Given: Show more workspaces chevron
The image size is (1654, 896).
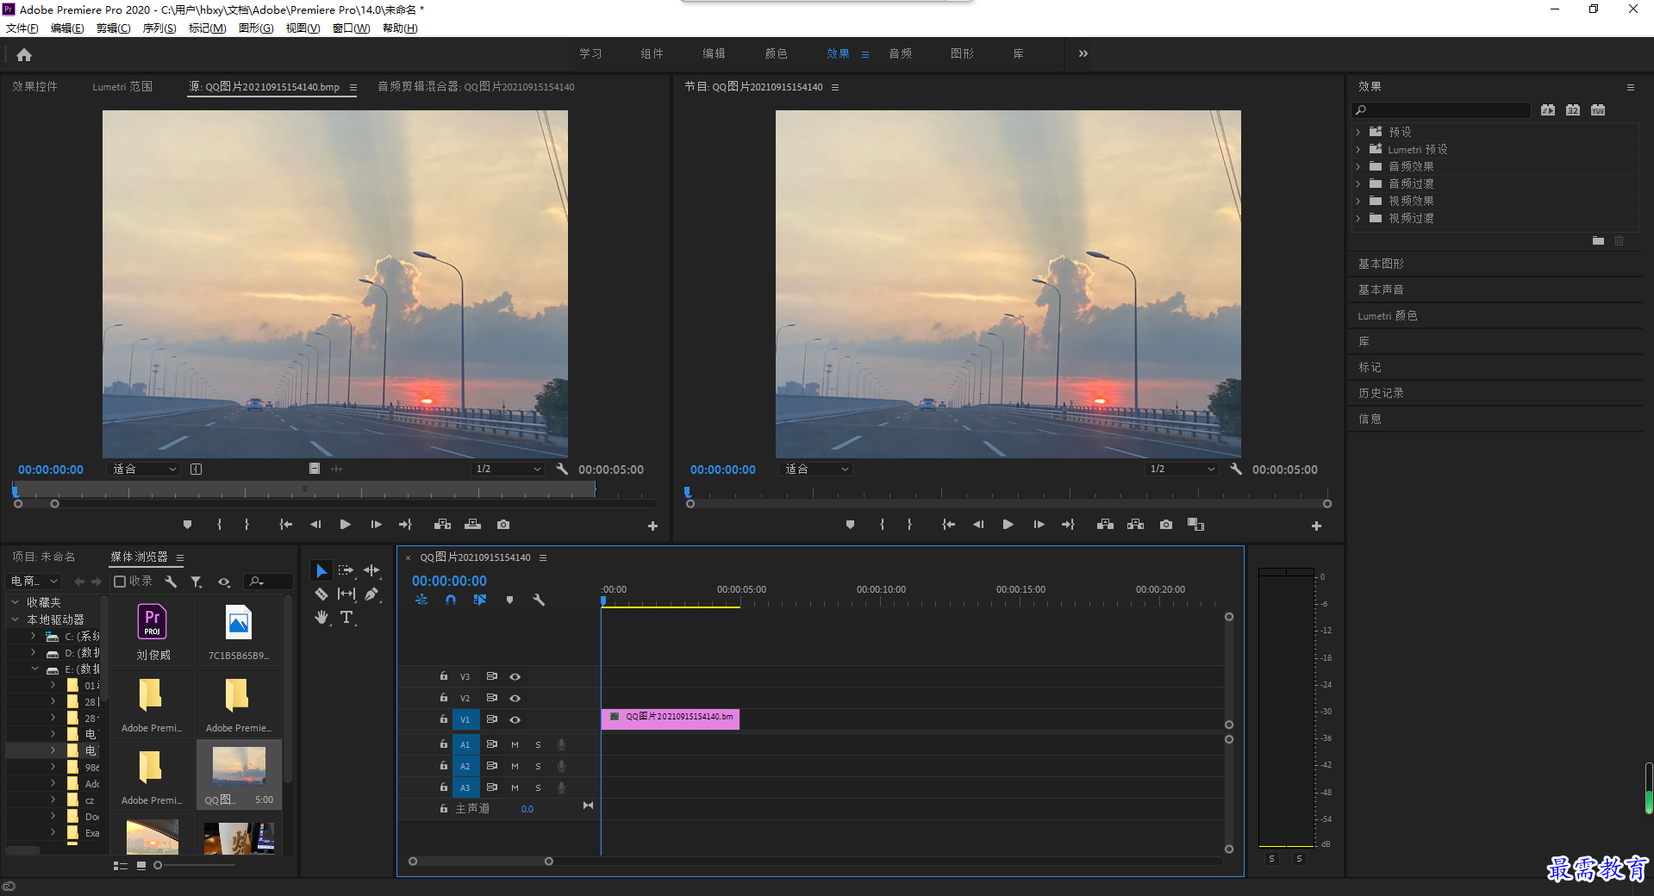Looking at the screenshot, I should (x=1083, y=53).
